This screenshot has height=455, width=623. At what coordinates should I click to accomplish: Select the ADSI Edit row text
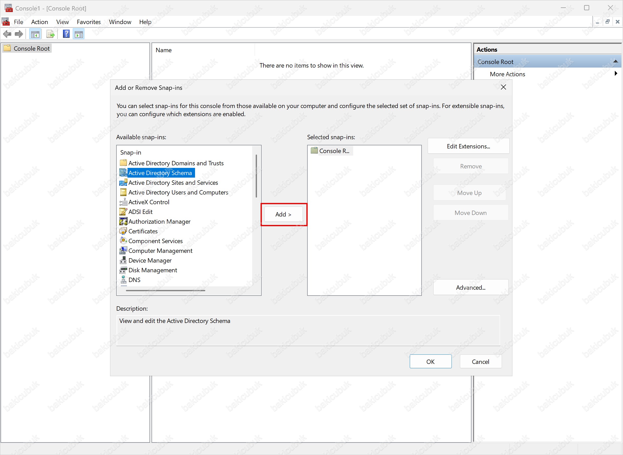coord(141,212)
